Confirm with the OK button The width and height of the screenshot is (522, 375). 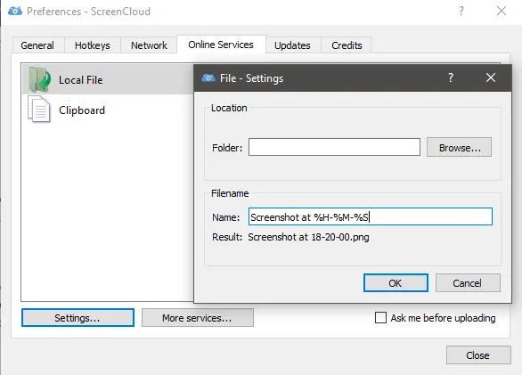click(396, 283)
